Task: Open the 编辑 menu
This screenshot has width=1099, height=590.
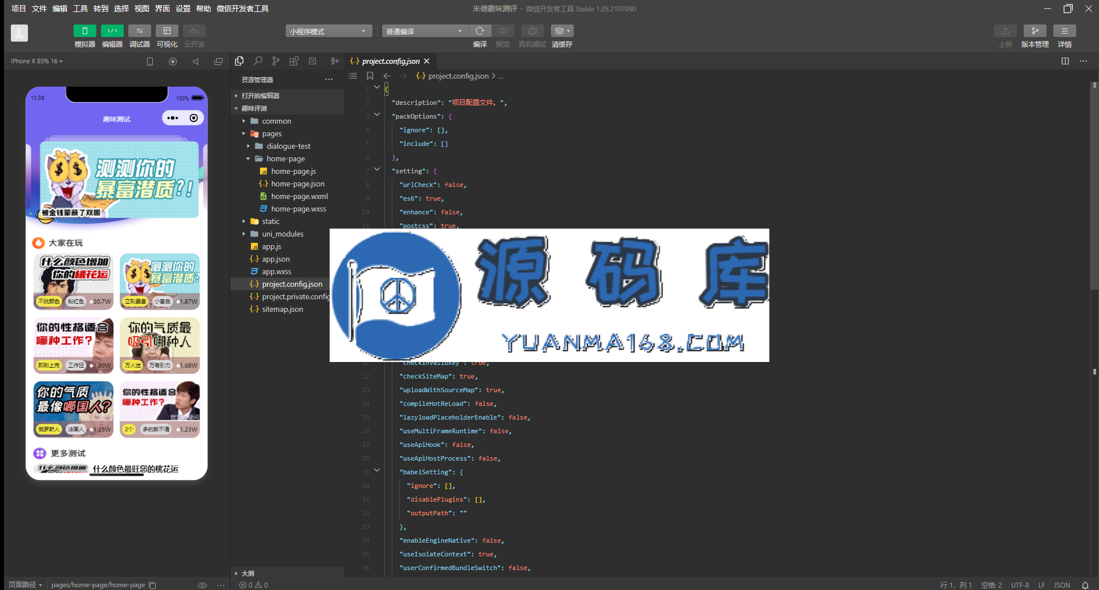Action: [x=60, y=9]
